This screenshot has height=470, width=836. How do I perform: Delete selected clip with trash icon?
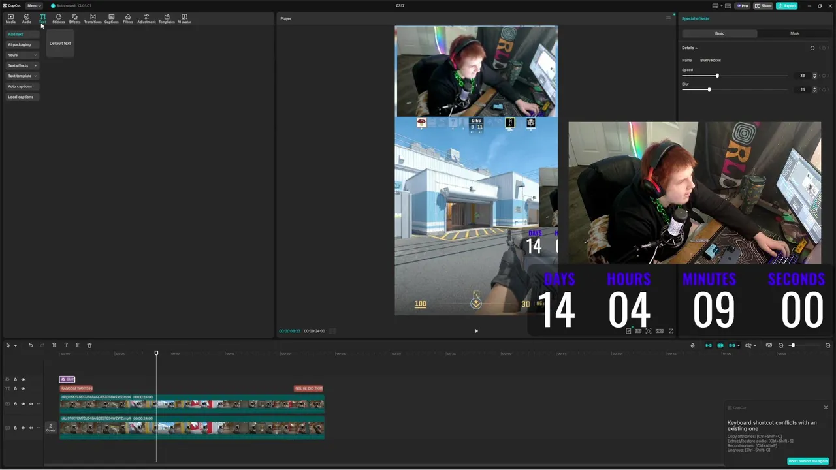point(89,345)
